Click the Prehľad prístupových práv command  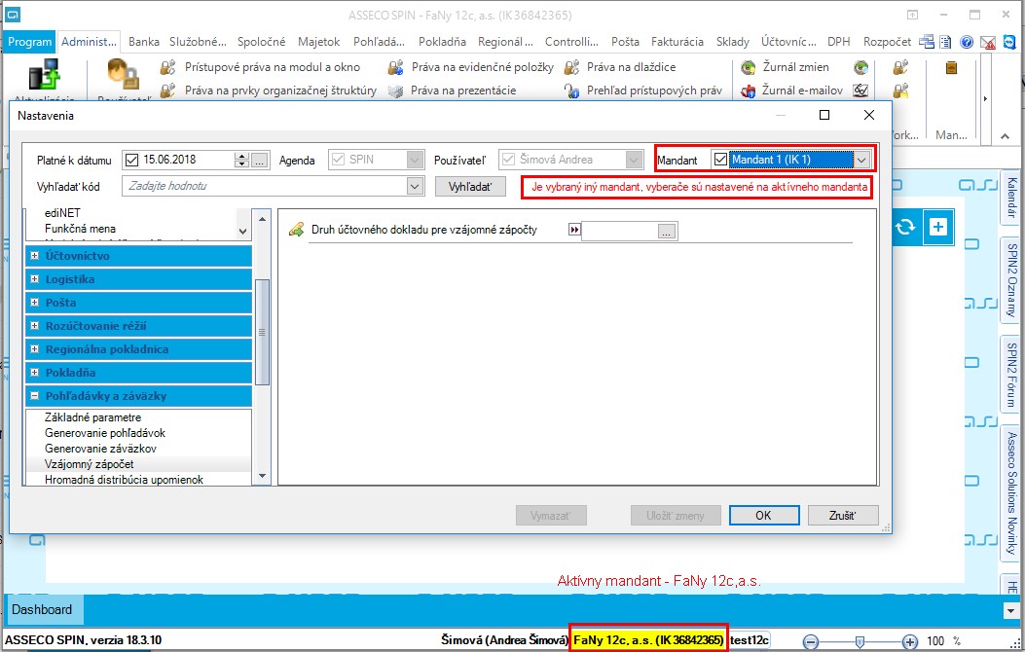click(x=654, y=91)
